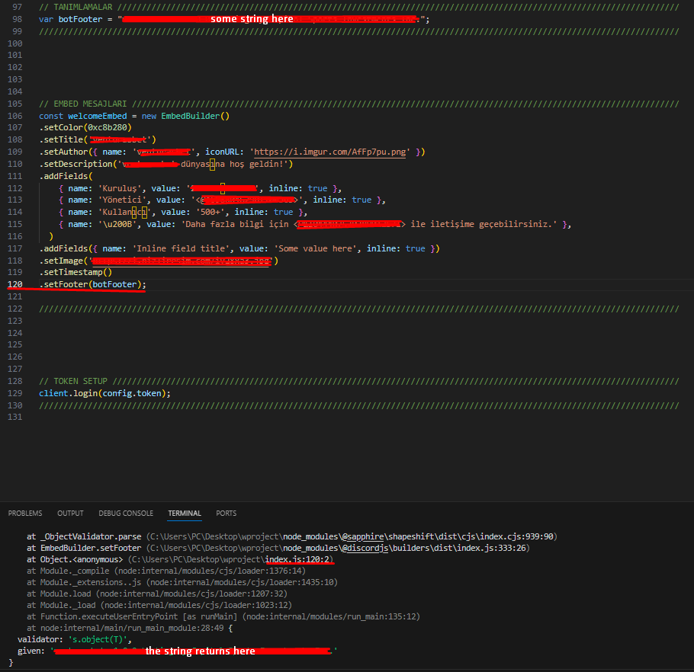Click the welcomeEmbed constant name
The height and width of the screenshot is (672, 694).
tap(98, 115)
